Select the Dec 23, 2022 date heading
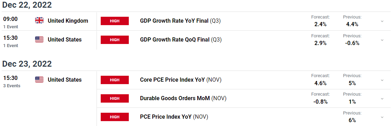The image size is (392, 126). 27,64
